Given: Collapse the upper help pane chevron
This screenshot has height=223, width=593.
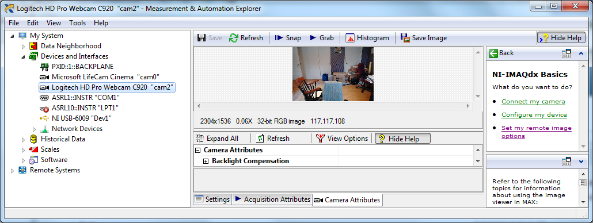Looking at the screenshot, I should pos(581,53).
